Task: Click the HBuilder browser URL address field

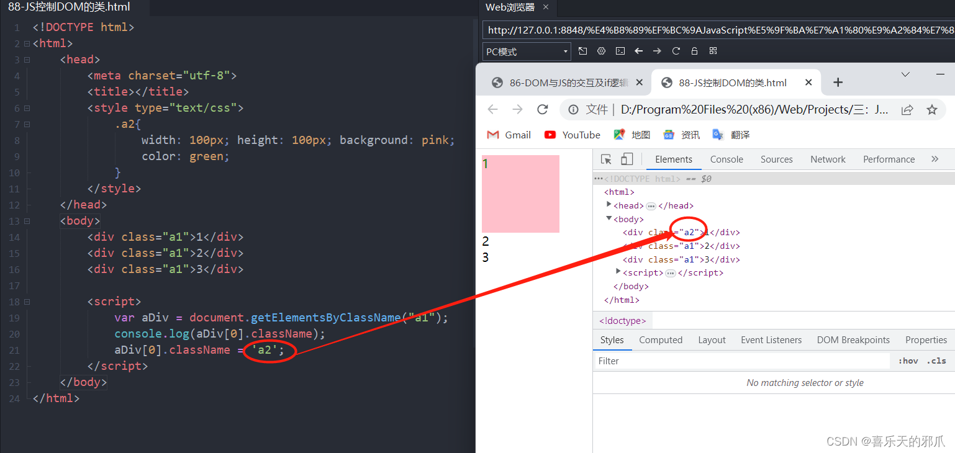Action: [718, 30]
